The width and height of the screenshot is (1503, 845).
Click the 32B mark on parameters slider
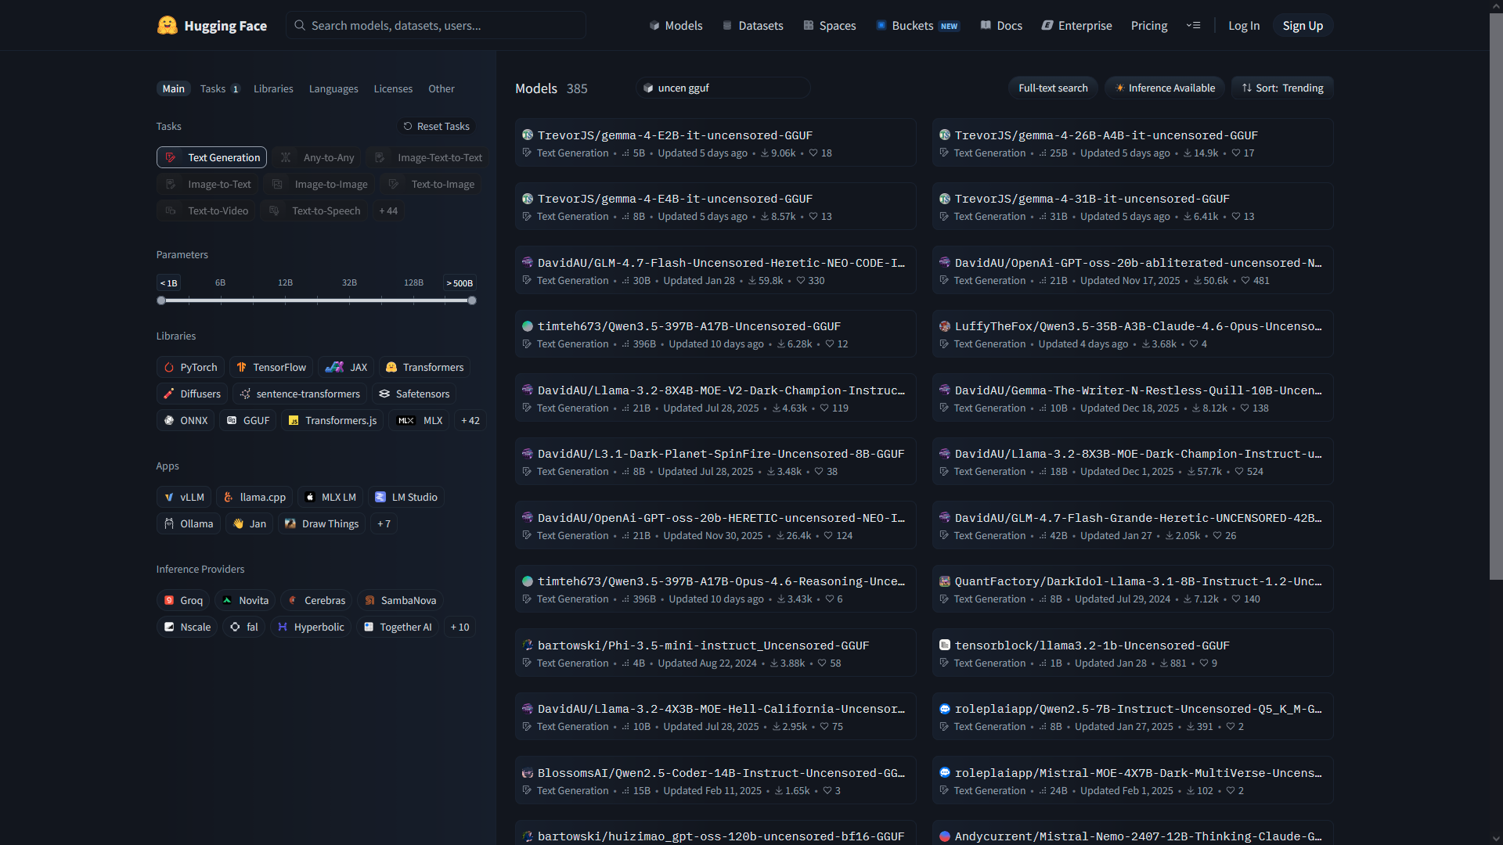click(x=349, y=282)
